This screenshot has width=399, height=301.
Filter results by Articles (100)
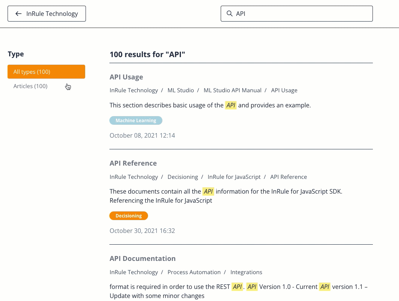30,86
